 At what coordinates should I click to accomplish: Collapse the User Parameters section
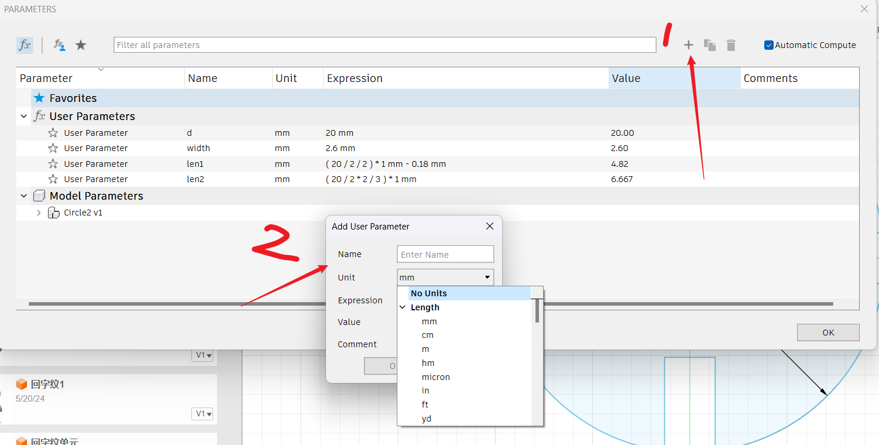click(24, 117)
